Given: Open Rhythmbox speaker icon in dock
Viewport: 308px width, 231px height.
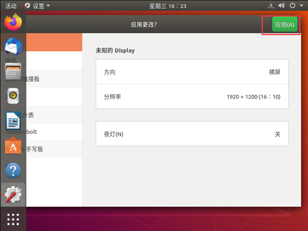Looking at the screenshot, I should pos(13,96).
